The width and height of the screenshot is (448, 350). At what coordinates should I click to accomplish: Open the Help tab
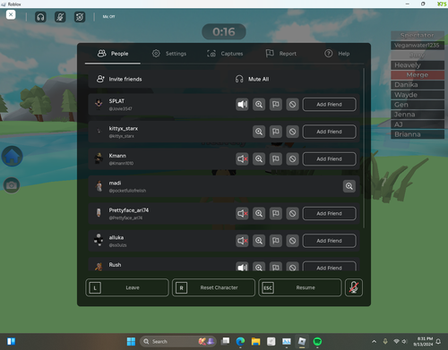pos(337,54)
